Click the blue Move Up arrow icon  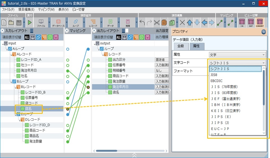point(190,23)
